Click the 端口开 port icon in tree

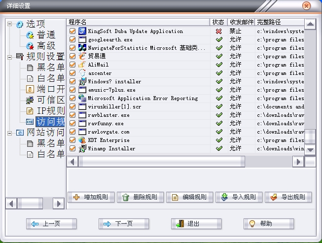(x=30, y=89)
